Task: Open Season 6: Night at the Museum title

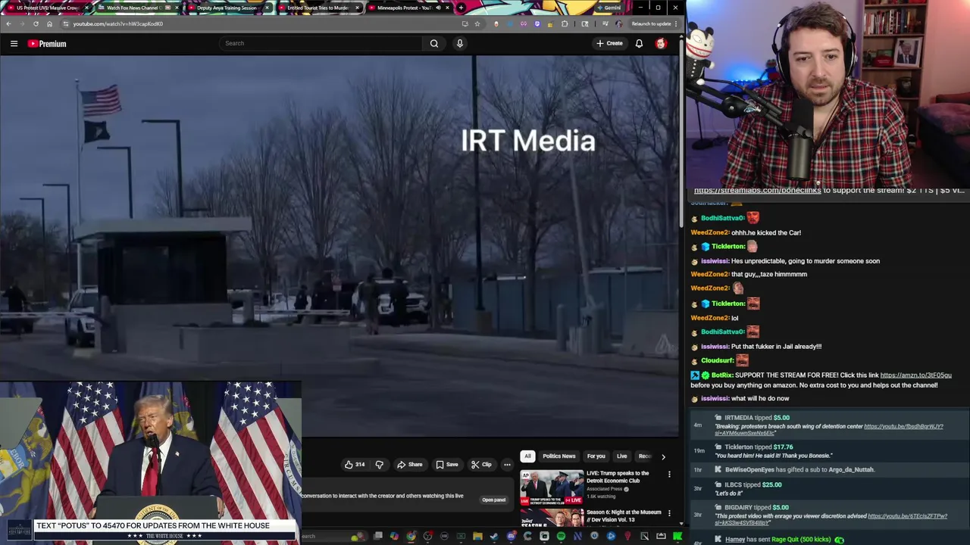Action: coord(624,515)
